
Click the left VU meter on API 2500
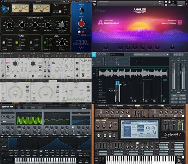20,9
